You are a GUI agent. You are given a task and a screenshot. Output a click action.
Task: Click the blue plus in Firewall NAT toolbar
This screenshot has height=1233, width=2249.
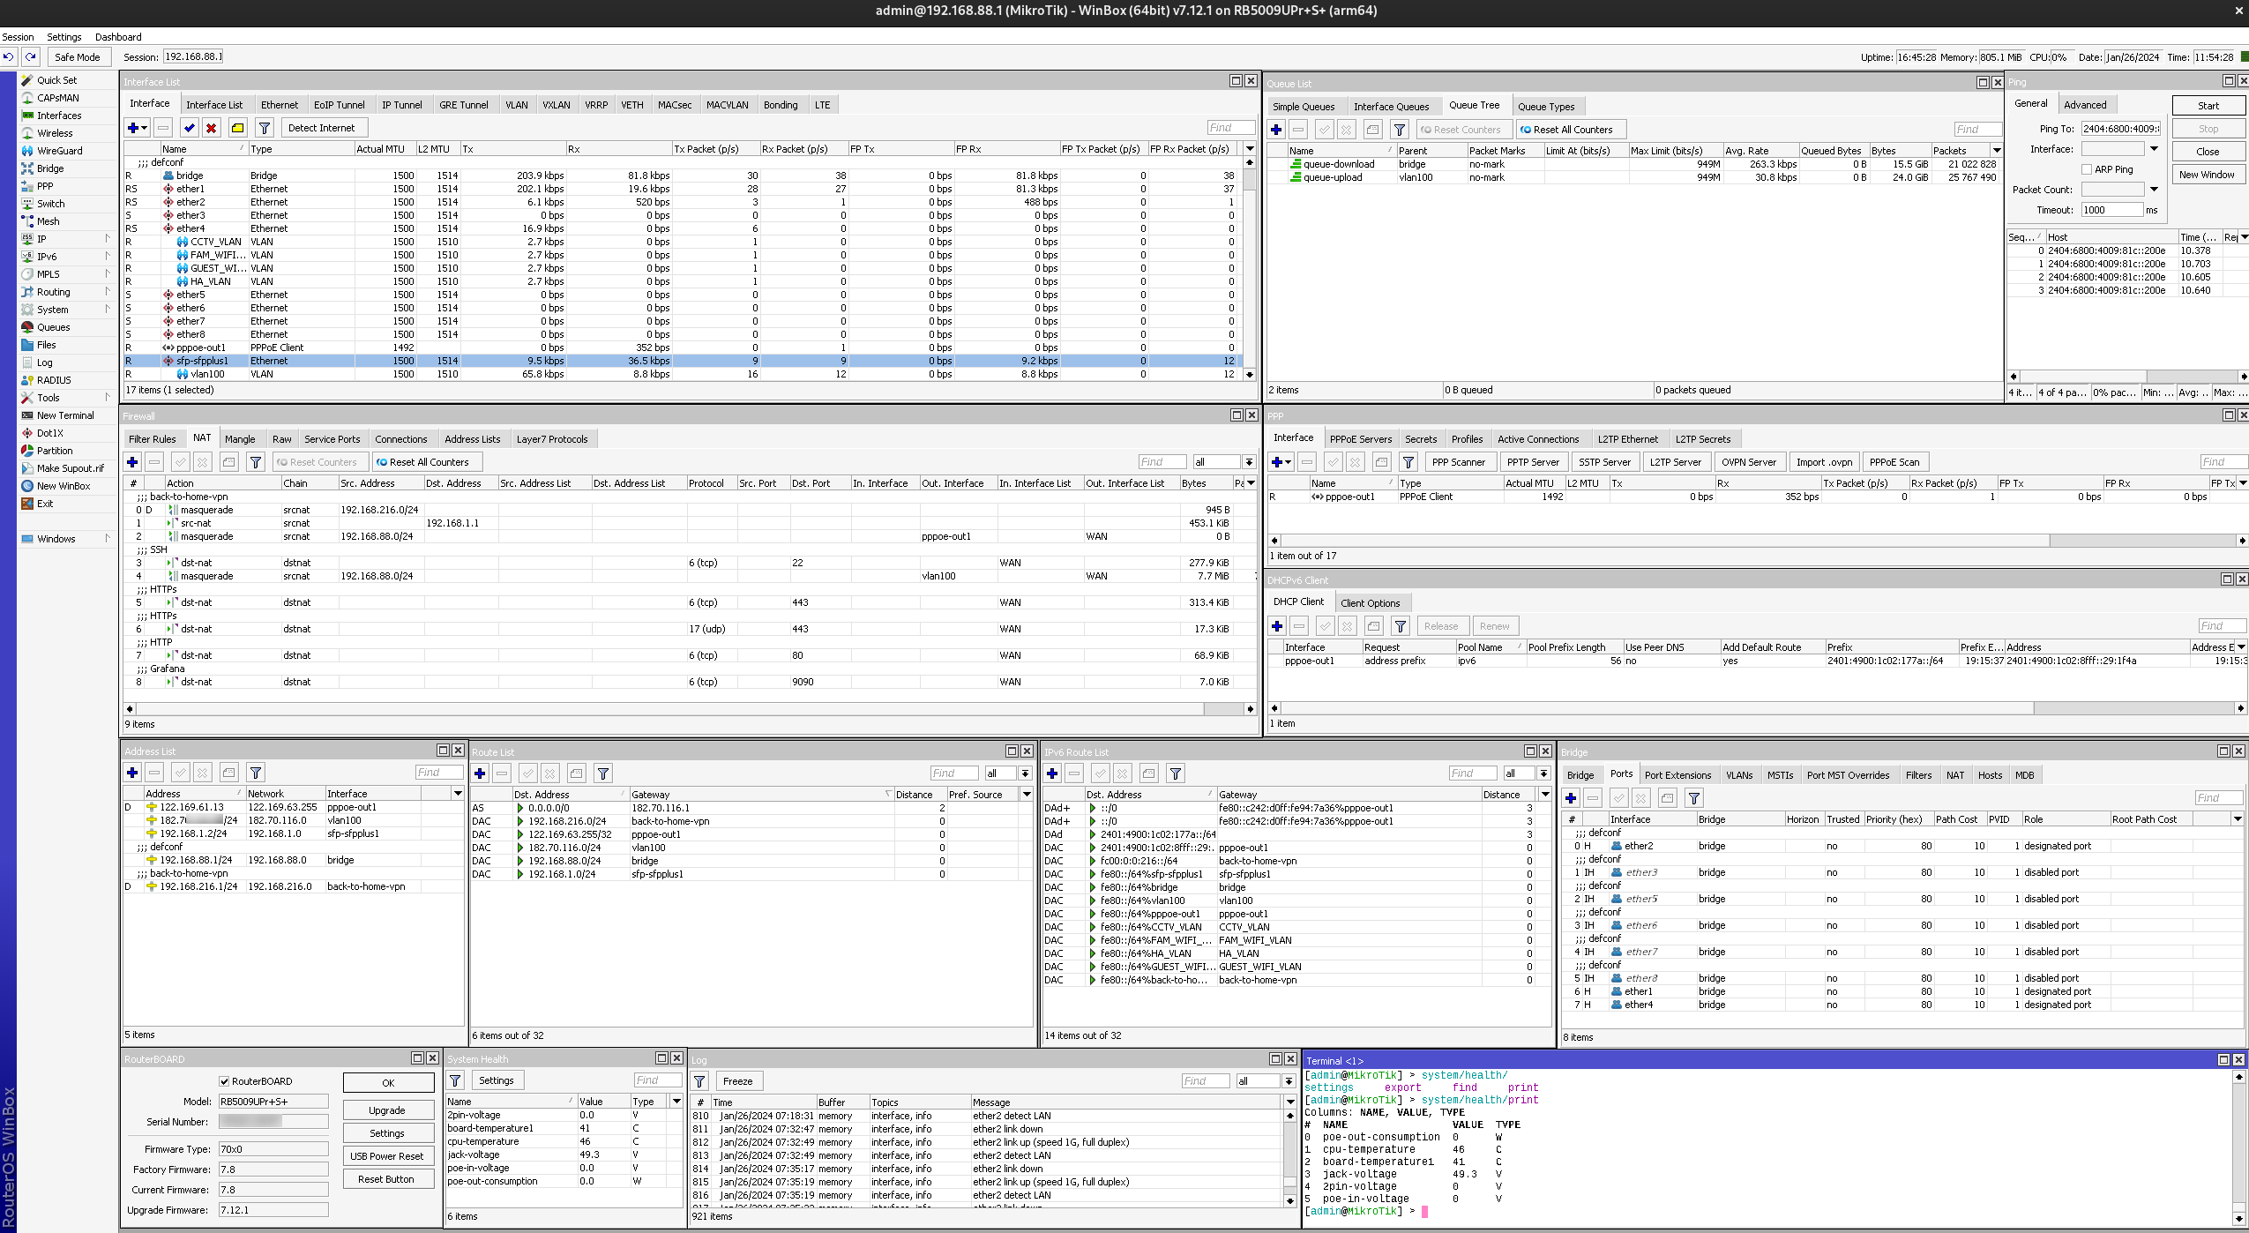tap(132, 462)
